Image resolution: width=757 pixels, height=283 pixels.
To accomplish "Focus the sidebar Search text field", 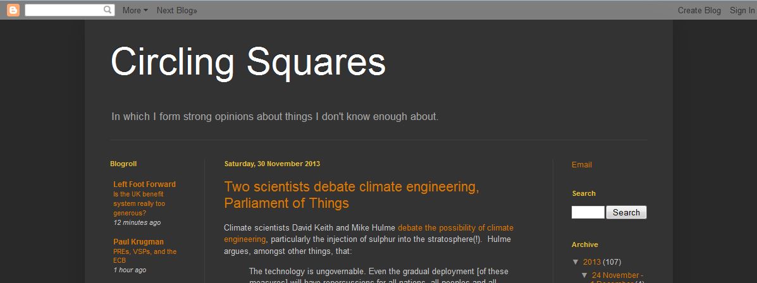I will [588, 213].
